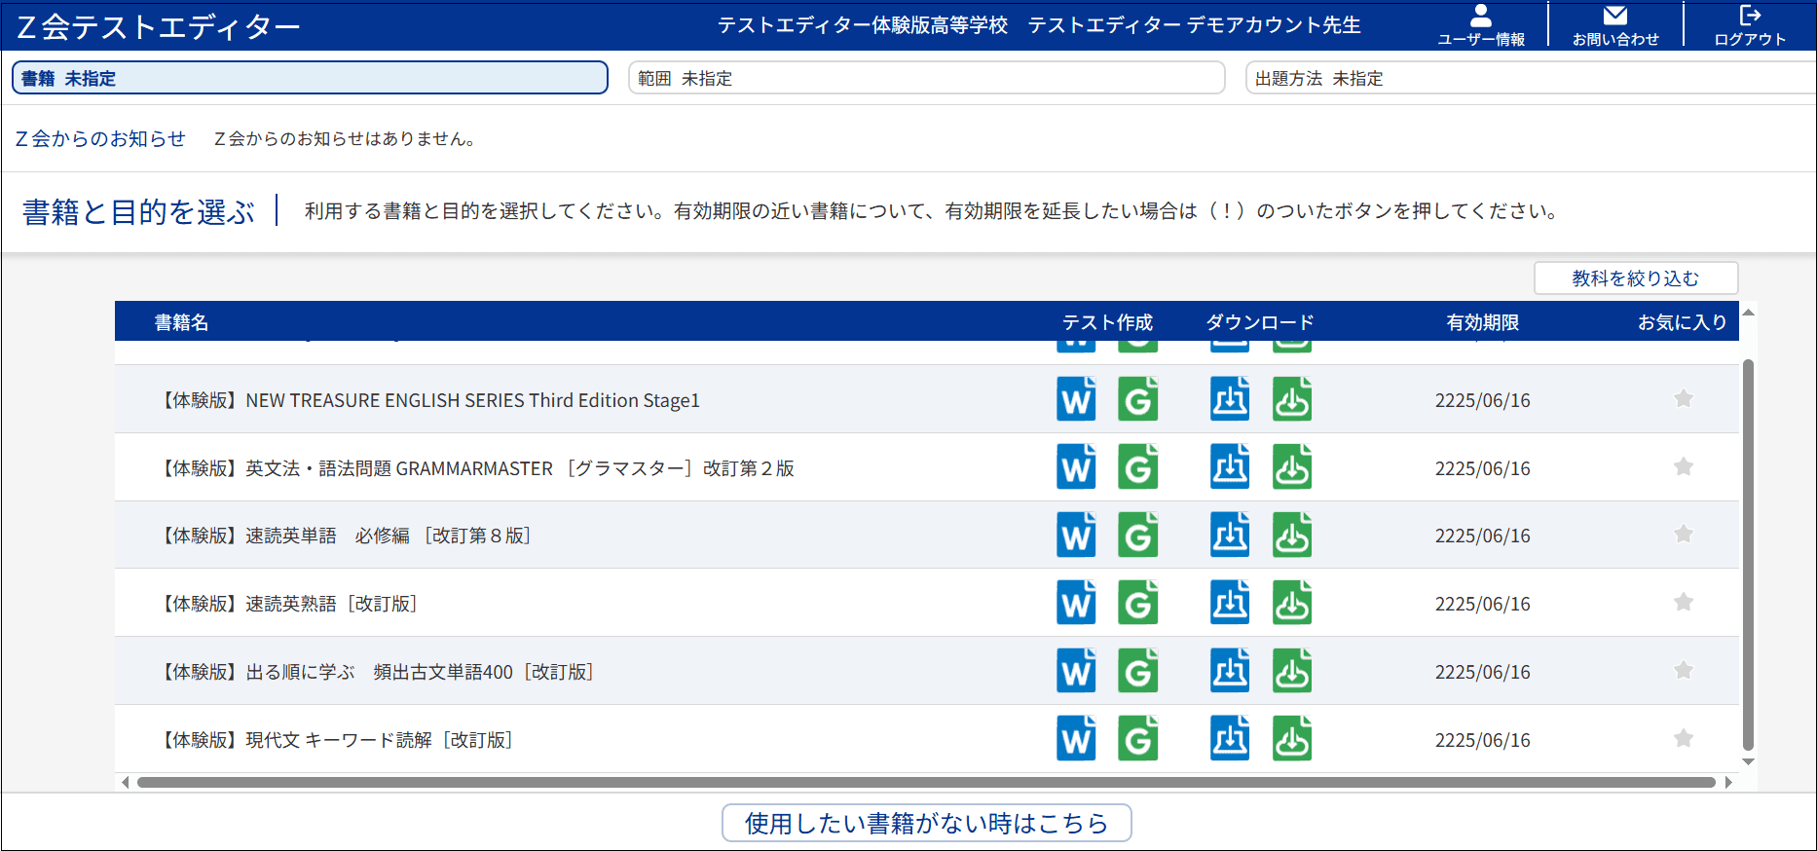Click Word test icon for 頻出古文単語400

(x=1076, y=671)
